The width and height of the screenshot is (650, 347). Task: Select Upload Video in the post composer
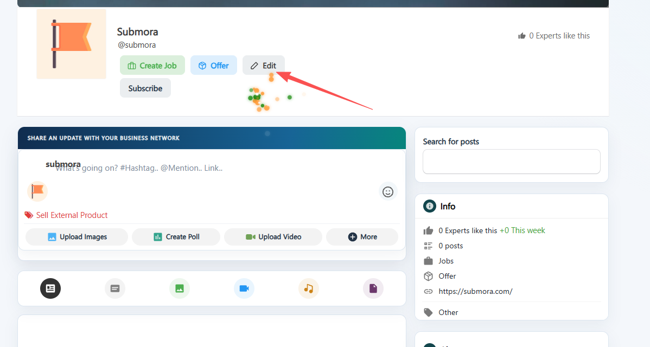pyautogui.click(x=273, y=237)
